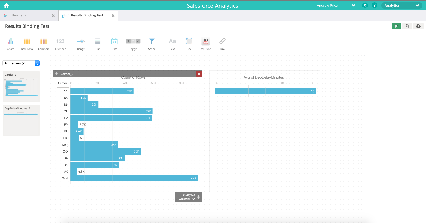Save dashboard with cloud upload icon

[418, 26]
